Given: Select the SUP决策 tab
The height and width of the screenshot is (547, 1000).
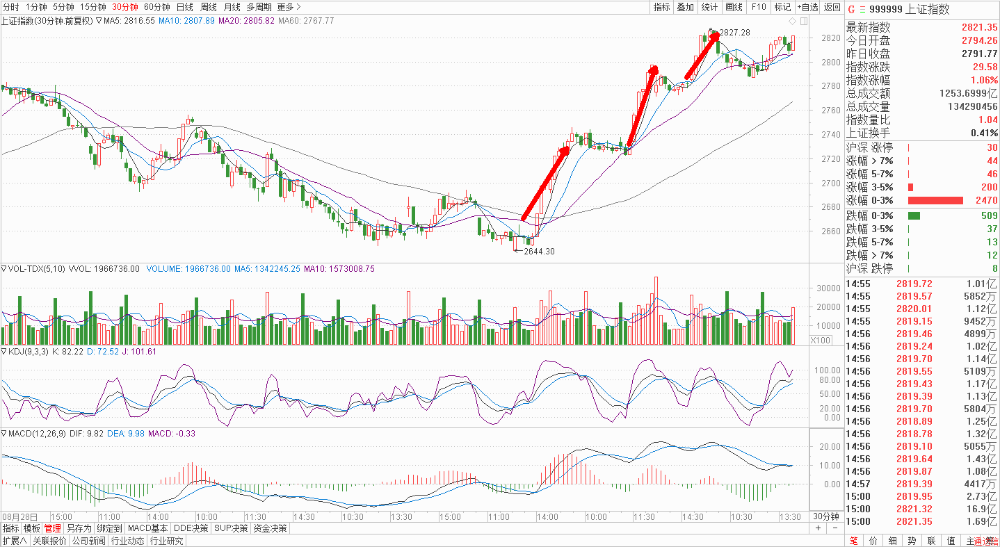Looking at the screenshot, I should (x=231, y=528).
